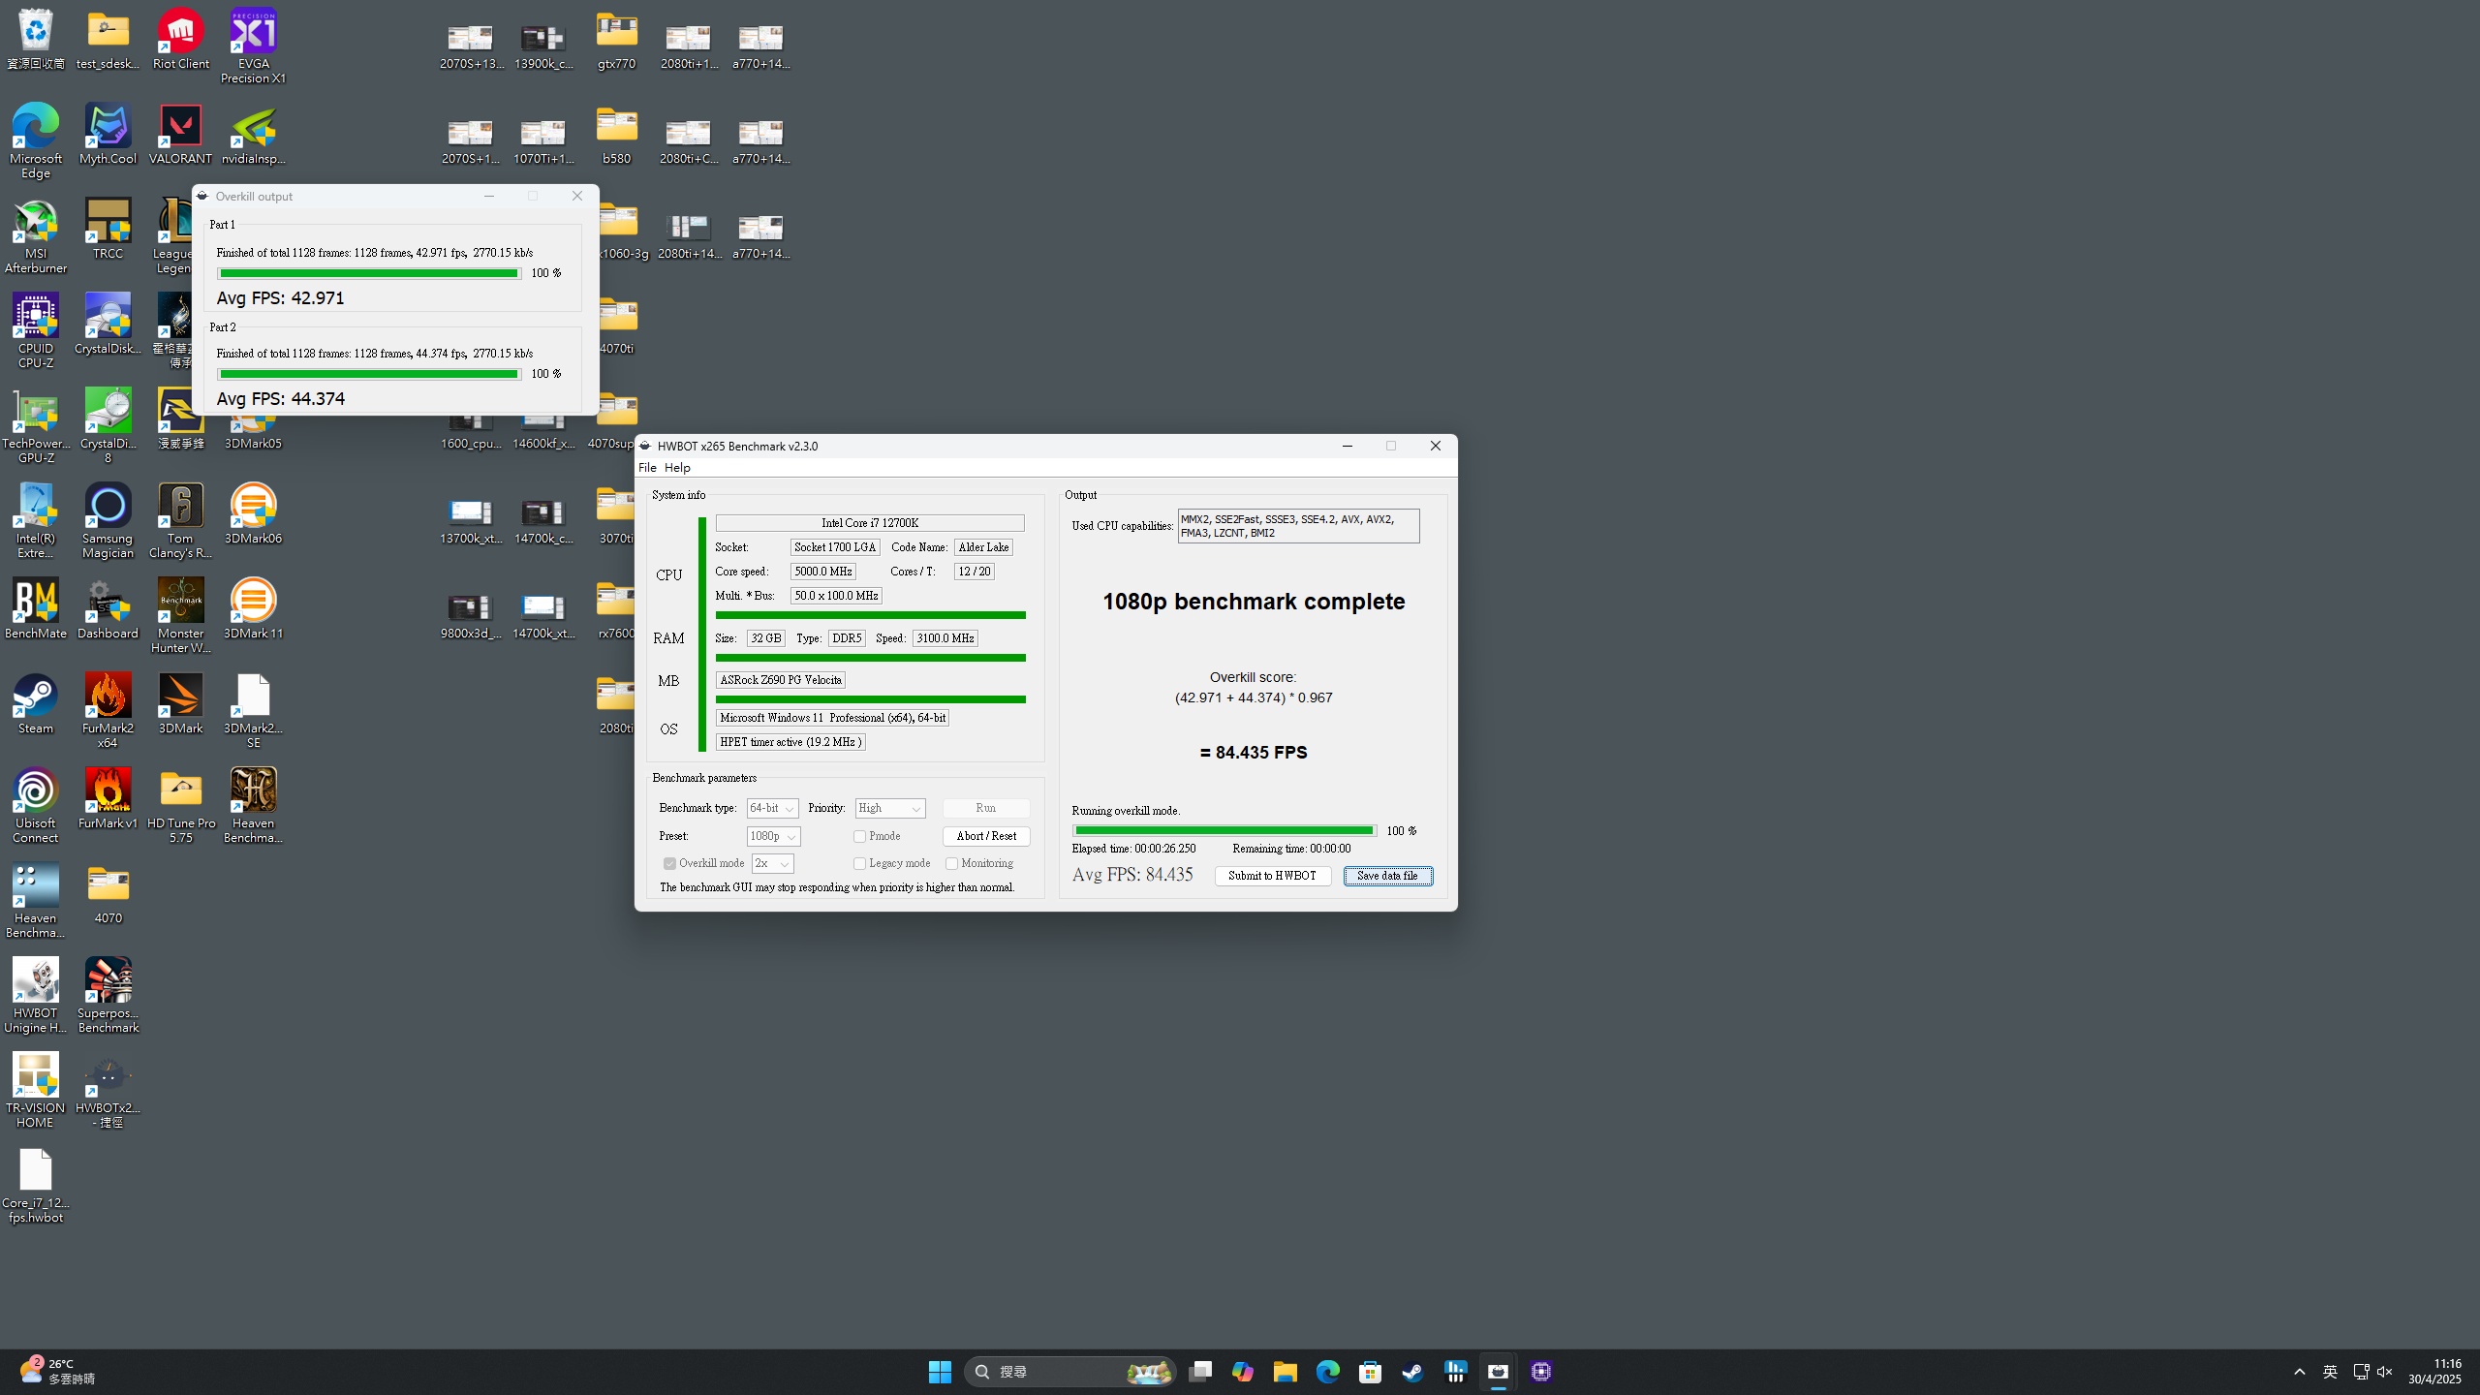
Task: Open EVGA Precision X1 shortcut
Action: [253, 46]
